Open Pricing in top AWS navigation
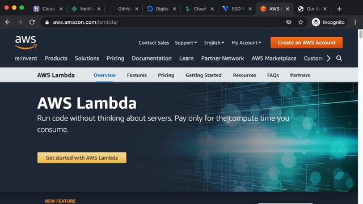Screen dimensions: 363x204 tap(115, 58)
